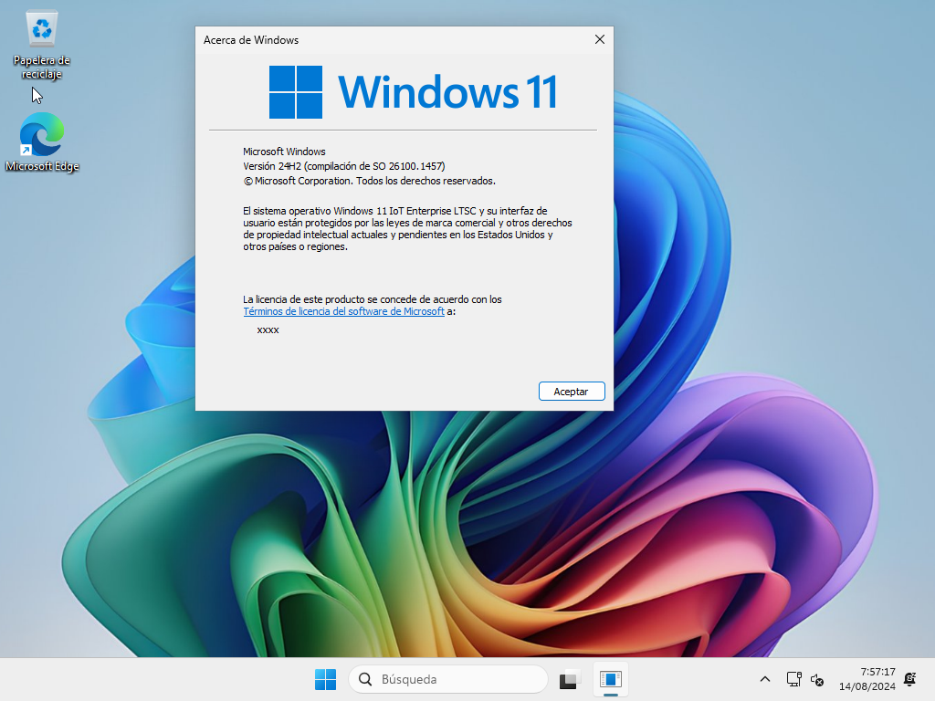The width and height of the screenshot is (935, 701).
Task: Click the muted volume tray icon
Action: pyautogui.click(x=817, y=679)
